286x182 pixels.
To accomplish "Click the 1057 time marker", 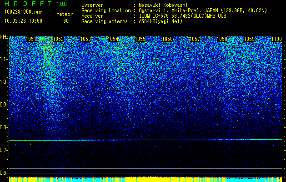I will (195, 39).
